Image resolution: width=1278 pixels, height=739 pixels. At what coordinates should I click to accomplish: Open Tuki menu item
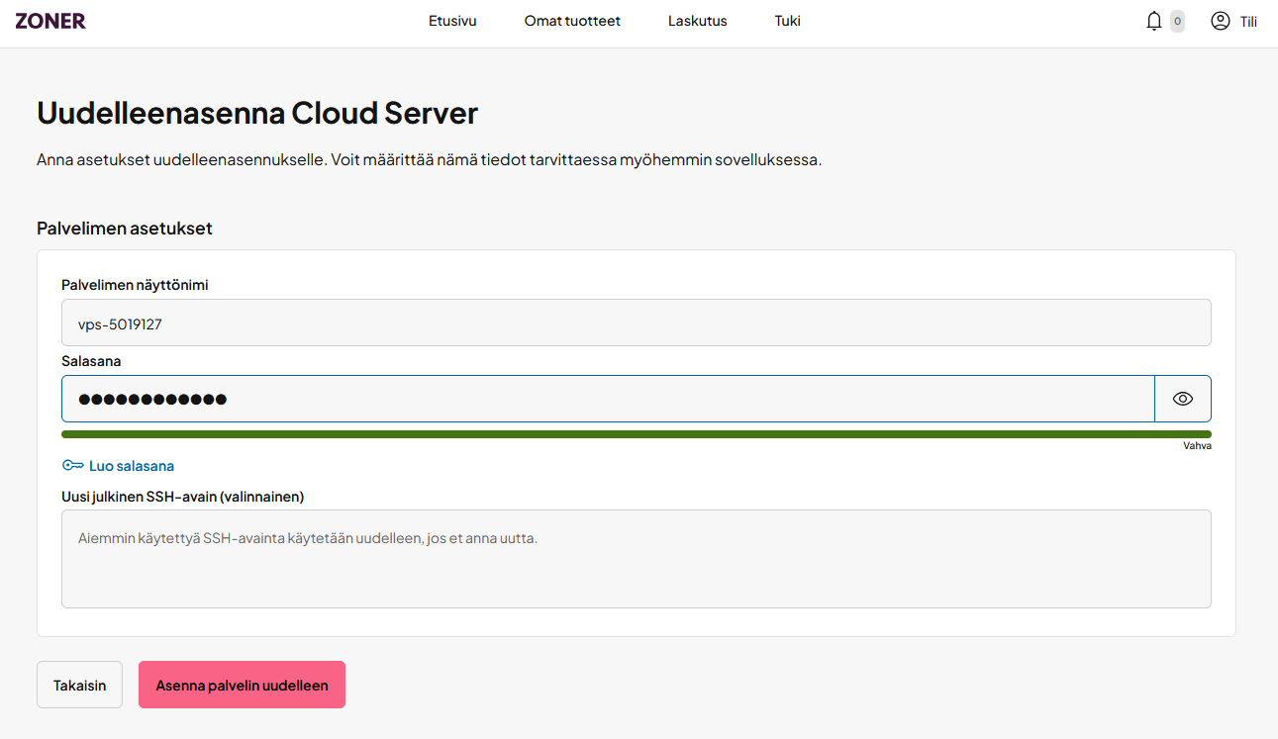[x=788, y=21]
